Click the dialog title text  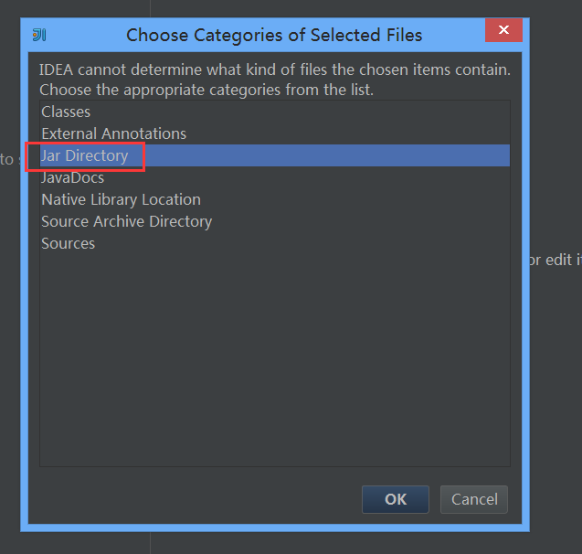click(x=274, y=36)
